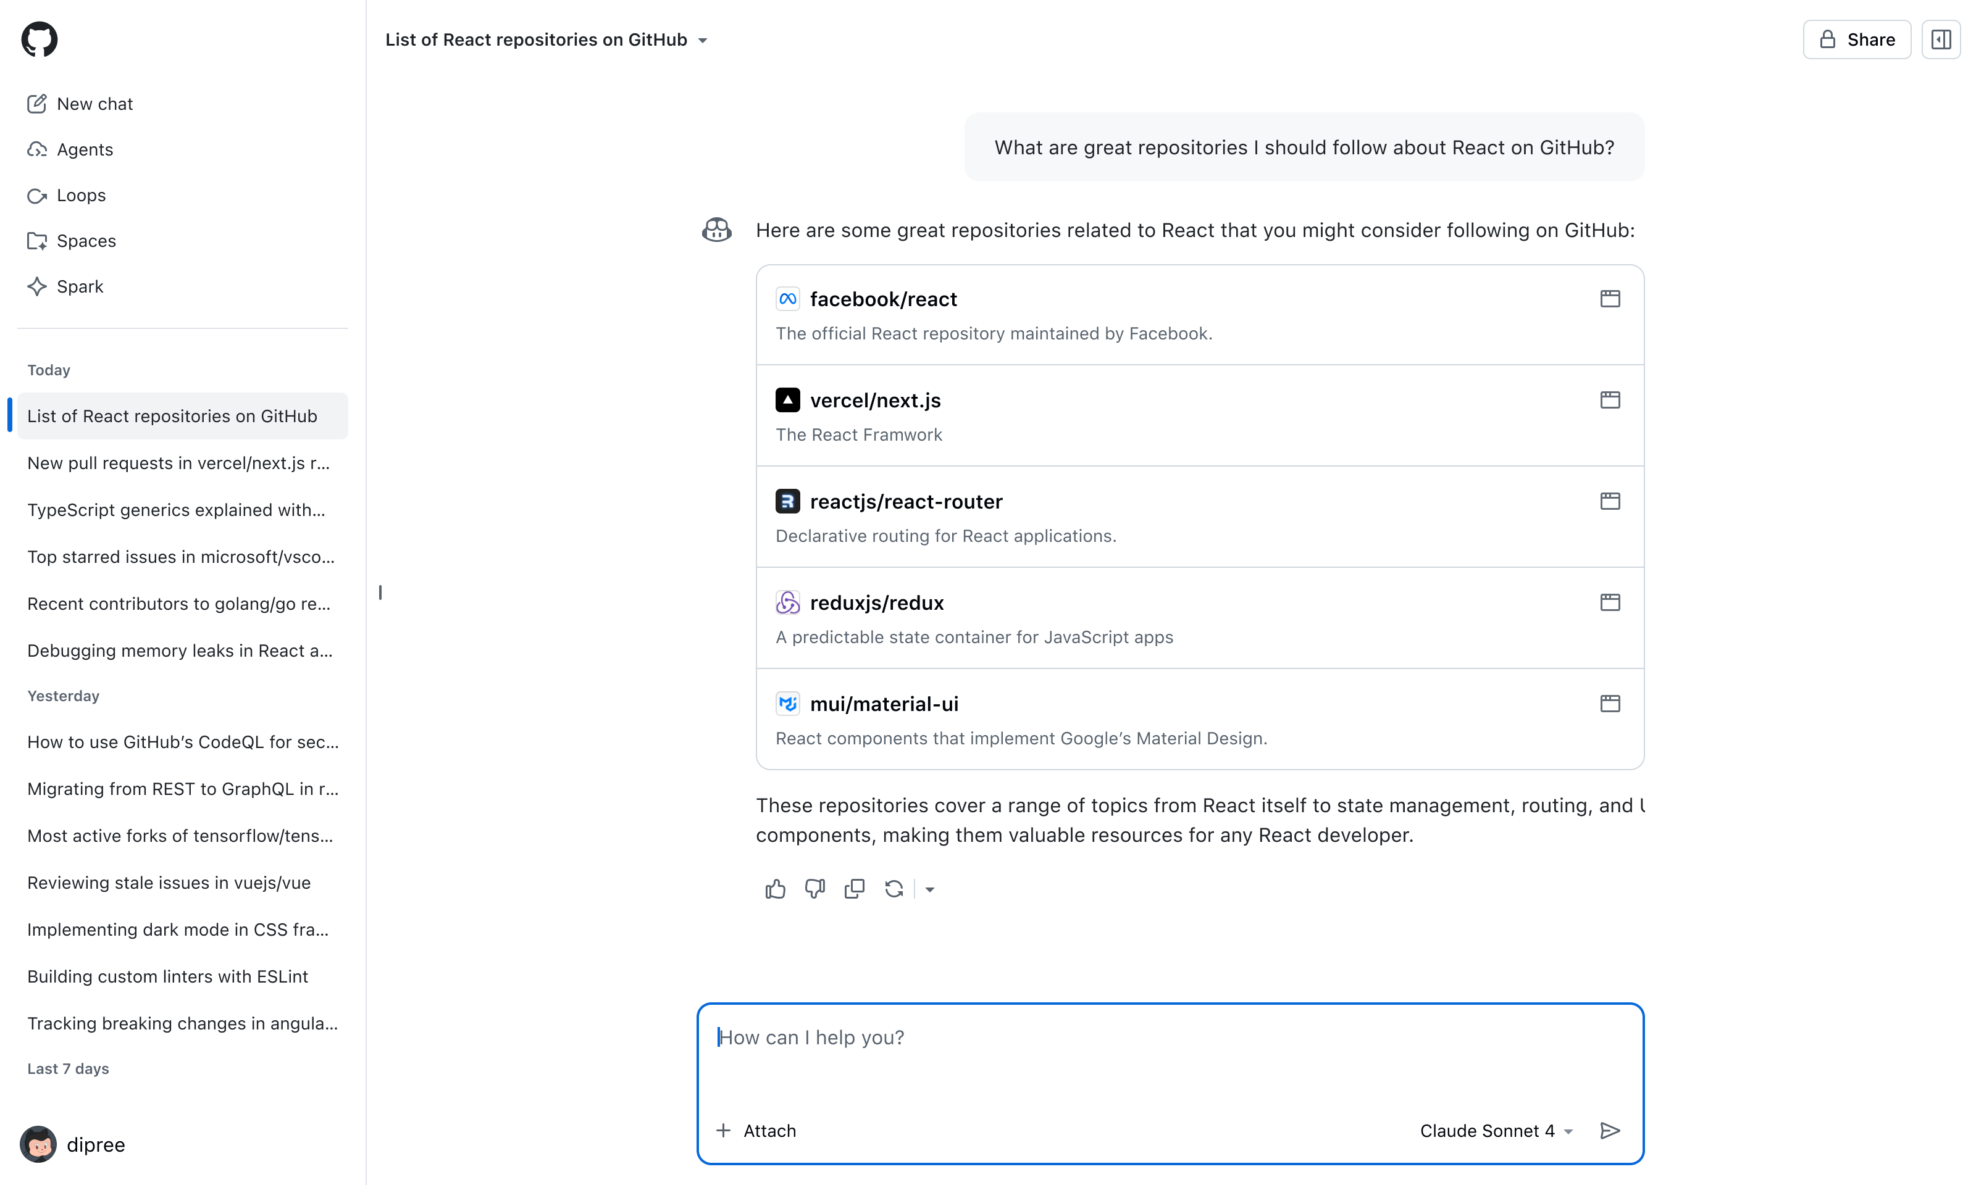Open the Claude Sonnet 4 model dropdown
Image resolution: width=1976 pixels, height=1185 pixels.
[x=1496, y=1131]
